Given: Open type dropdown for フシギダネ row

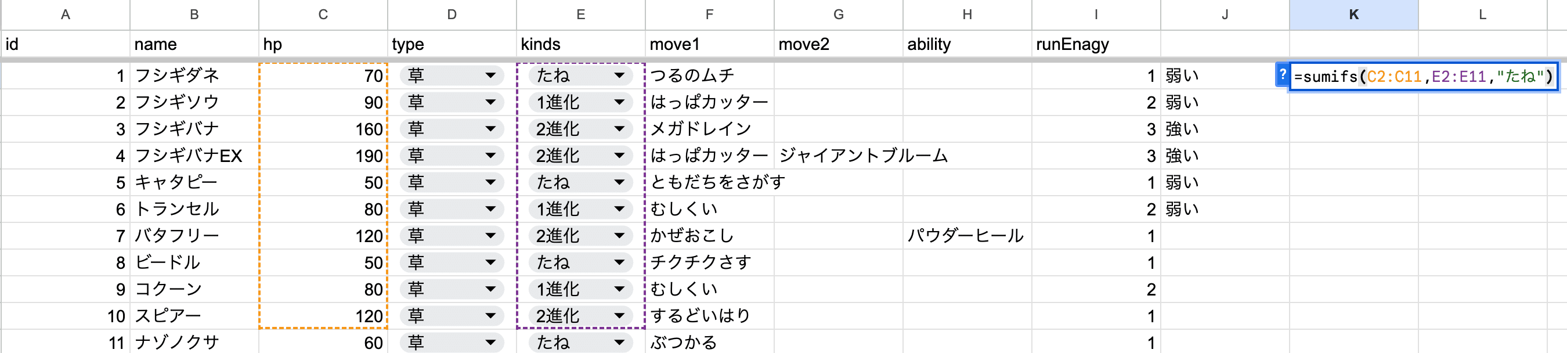Looking at the screenshot, I should click(490, 75).
